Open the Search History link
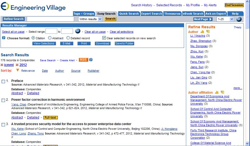The image size is (250, 146). tap(142, 5)
